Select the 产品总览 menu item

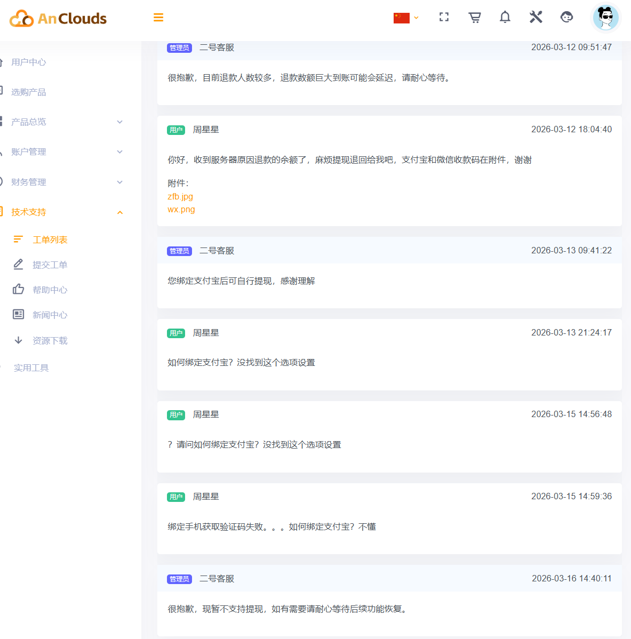(28, 122)
